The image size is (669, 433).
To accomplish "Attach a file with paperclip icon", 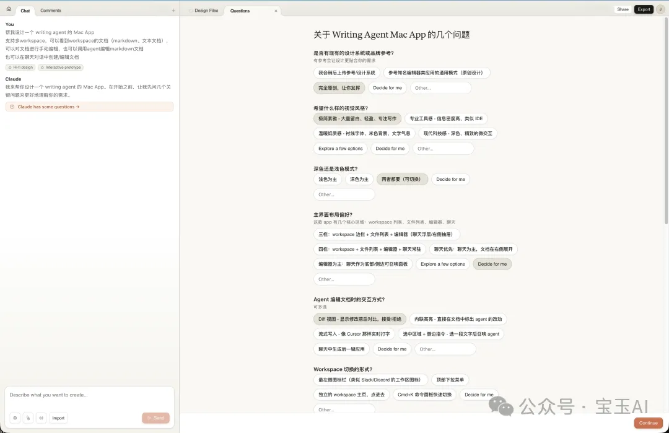I will point(28,418).
